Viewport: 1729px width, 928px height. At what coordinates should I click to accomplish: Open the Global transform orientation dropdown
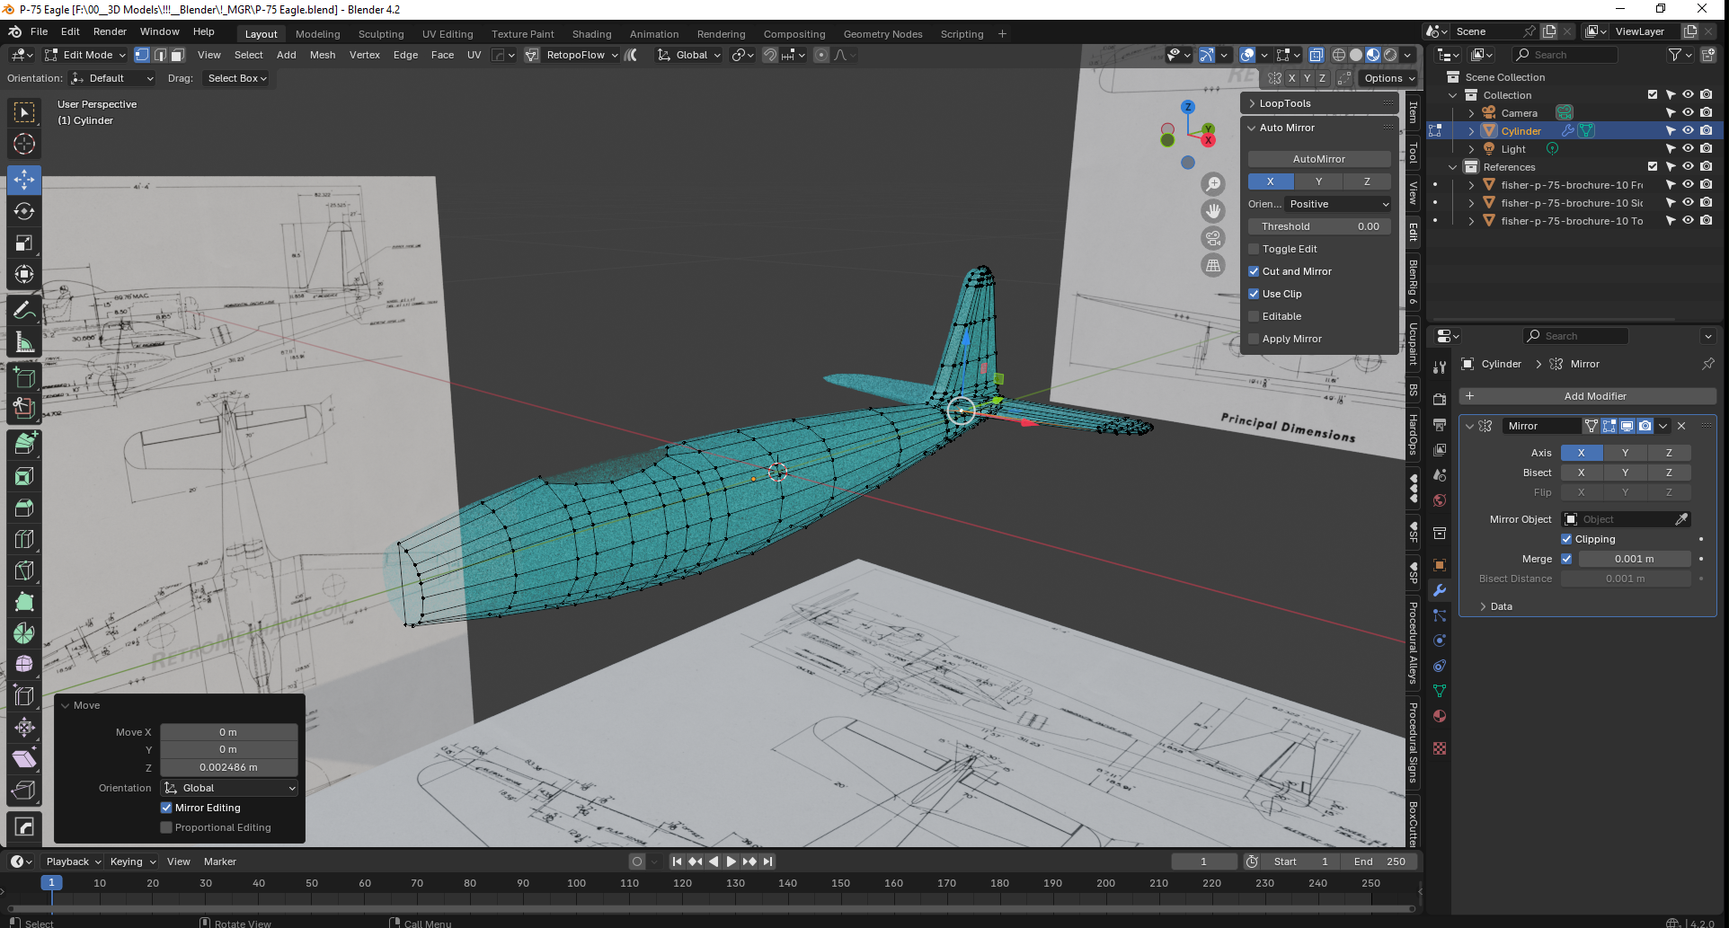[x=689, y=55]
